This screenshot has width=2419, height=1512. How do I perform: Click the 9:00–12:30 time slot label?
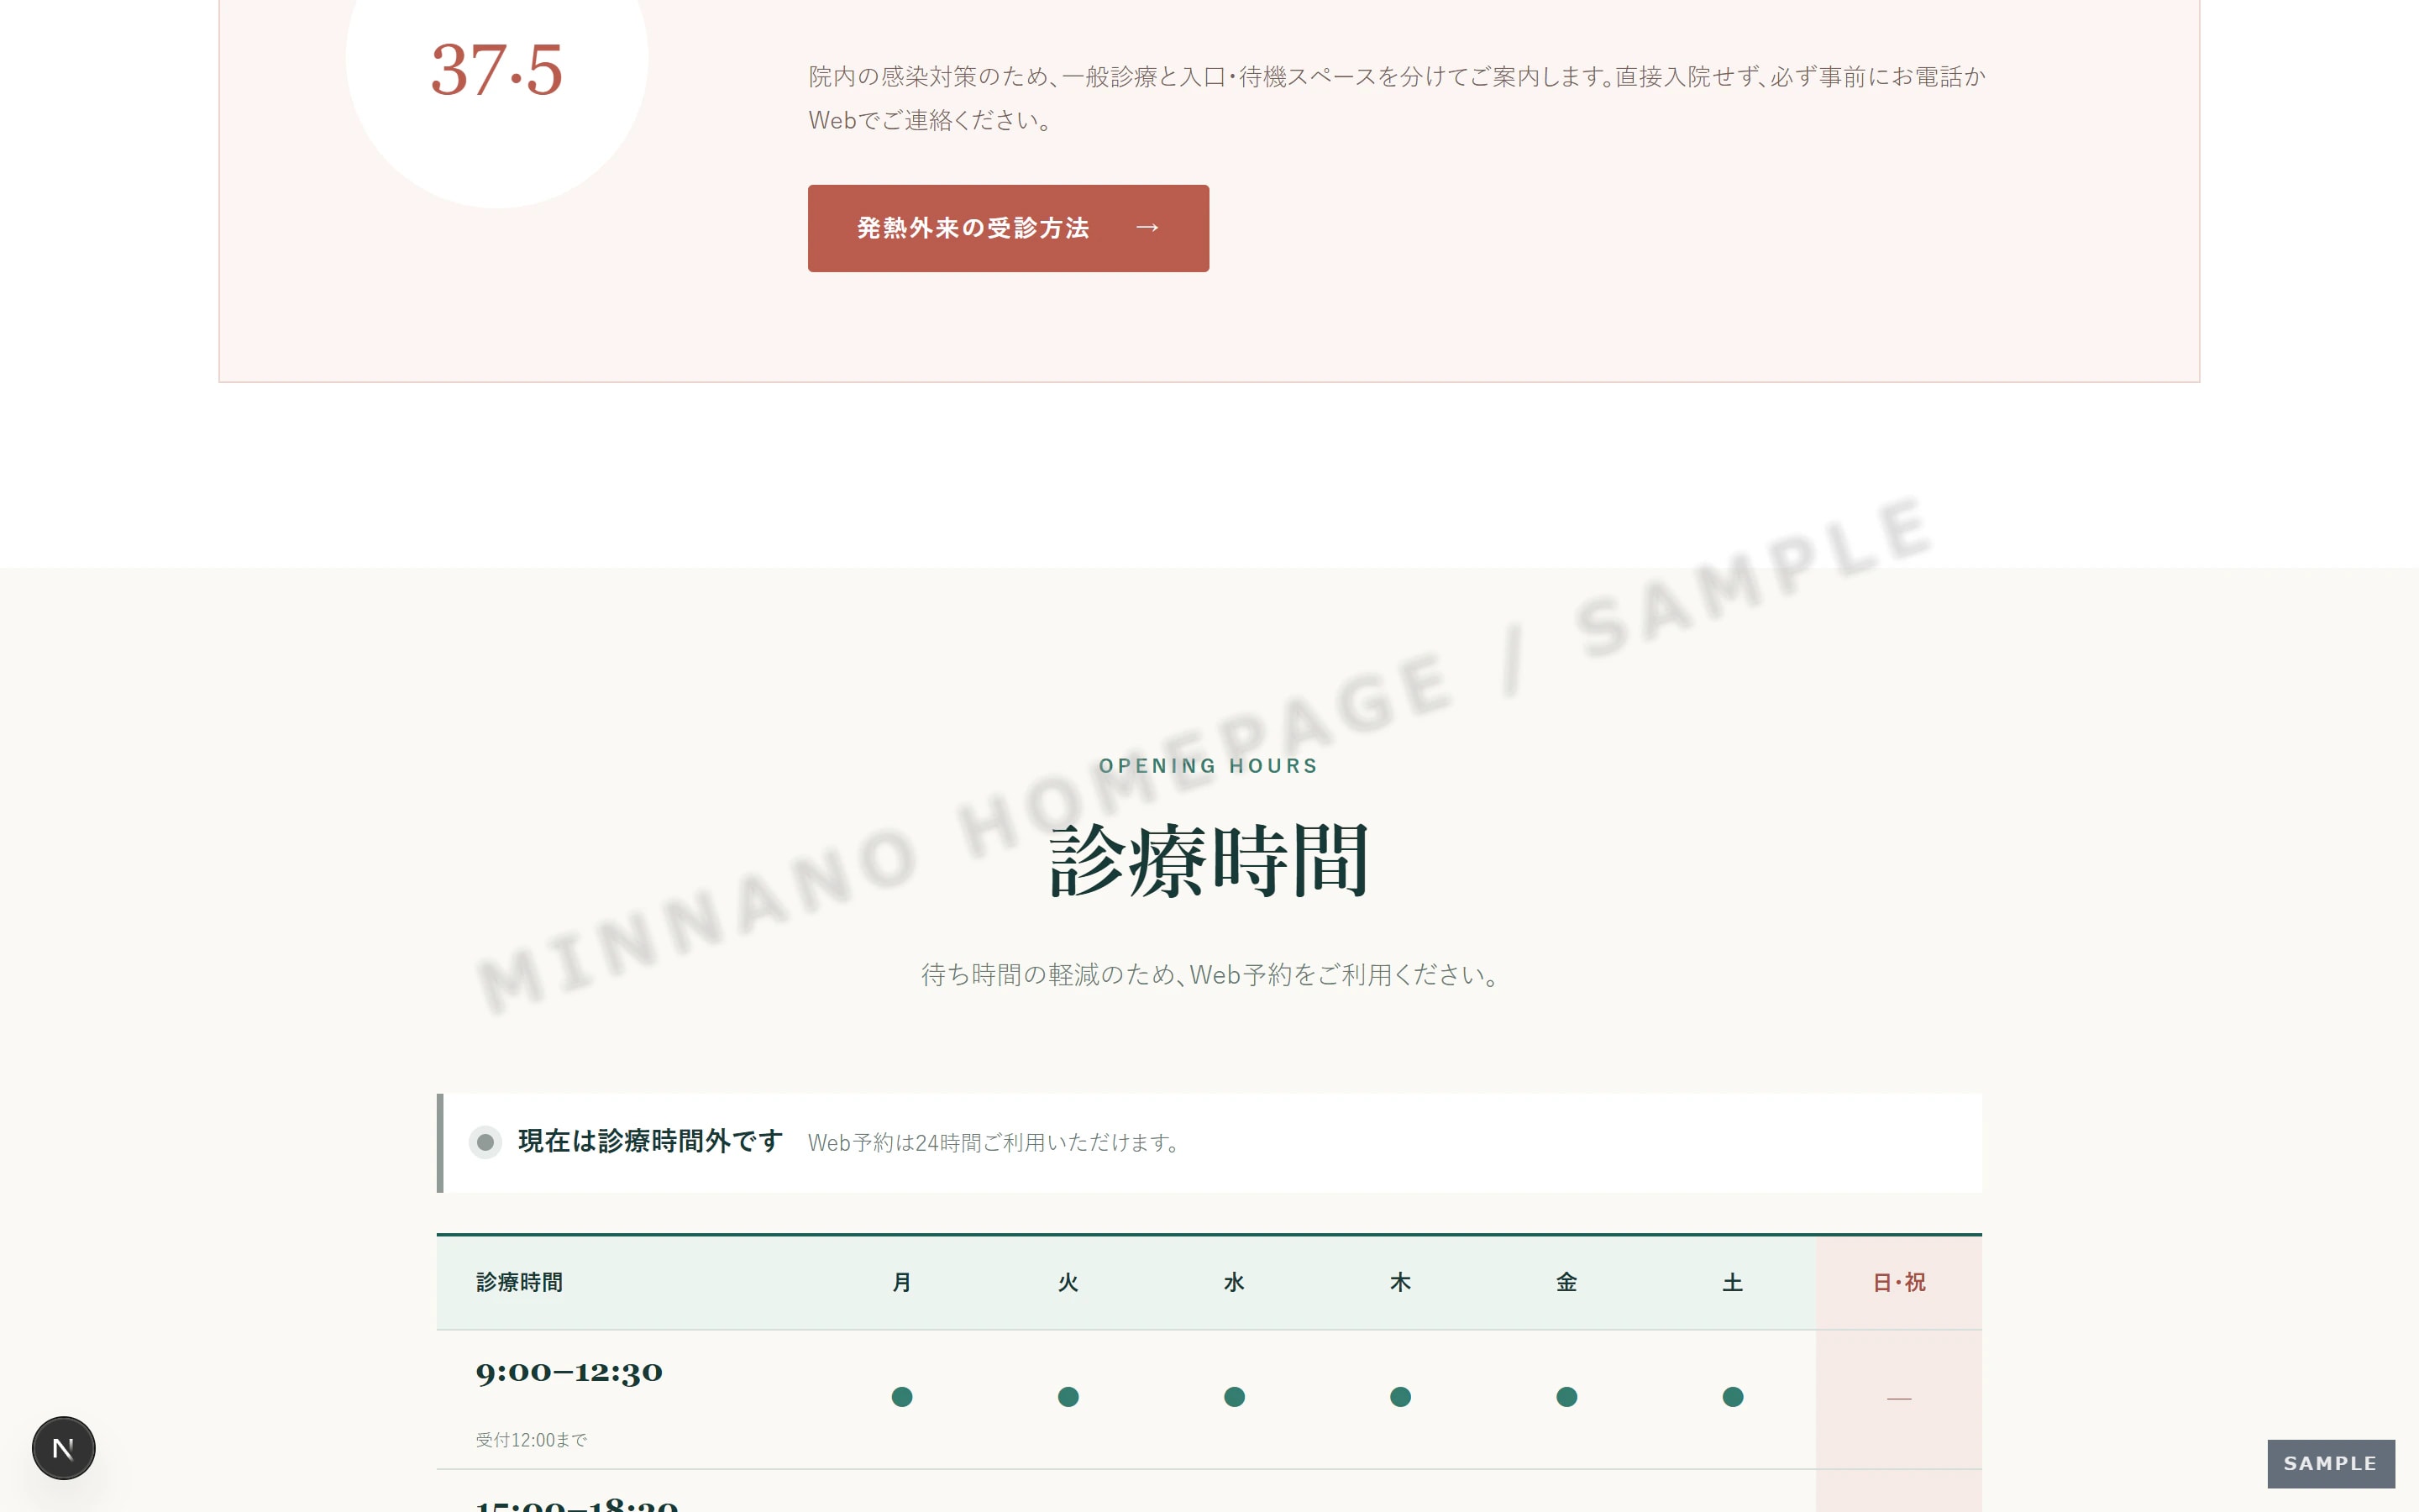pyautogui.click(x=569, y=1372)
